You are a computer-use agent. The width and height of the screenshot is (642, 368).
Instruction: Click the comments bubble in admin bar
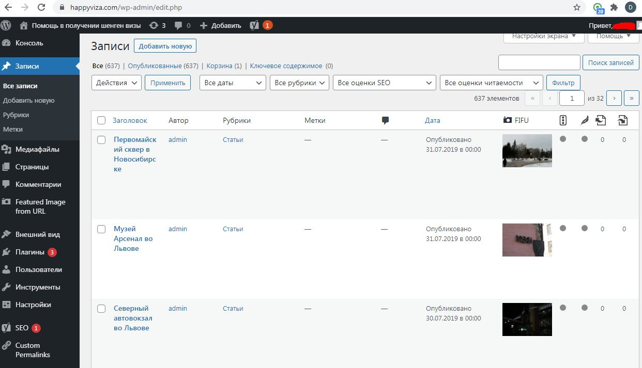tap(182, 25)
